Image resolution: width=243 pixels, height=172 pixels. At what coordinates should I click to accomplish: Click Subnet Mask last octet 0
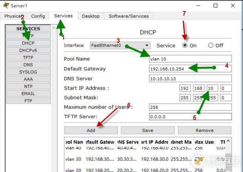226,98
